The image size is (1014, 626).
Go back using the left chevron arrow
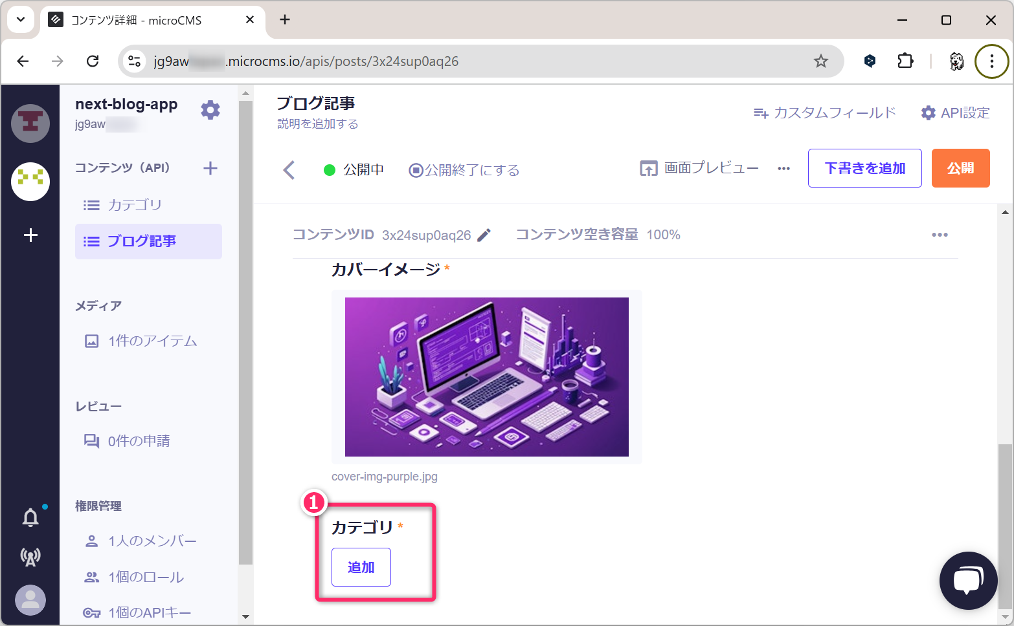[289, 170]
